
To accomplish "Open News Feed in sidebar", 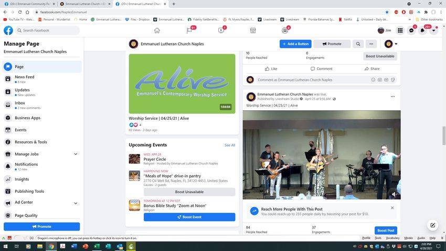I will point(42,79).
